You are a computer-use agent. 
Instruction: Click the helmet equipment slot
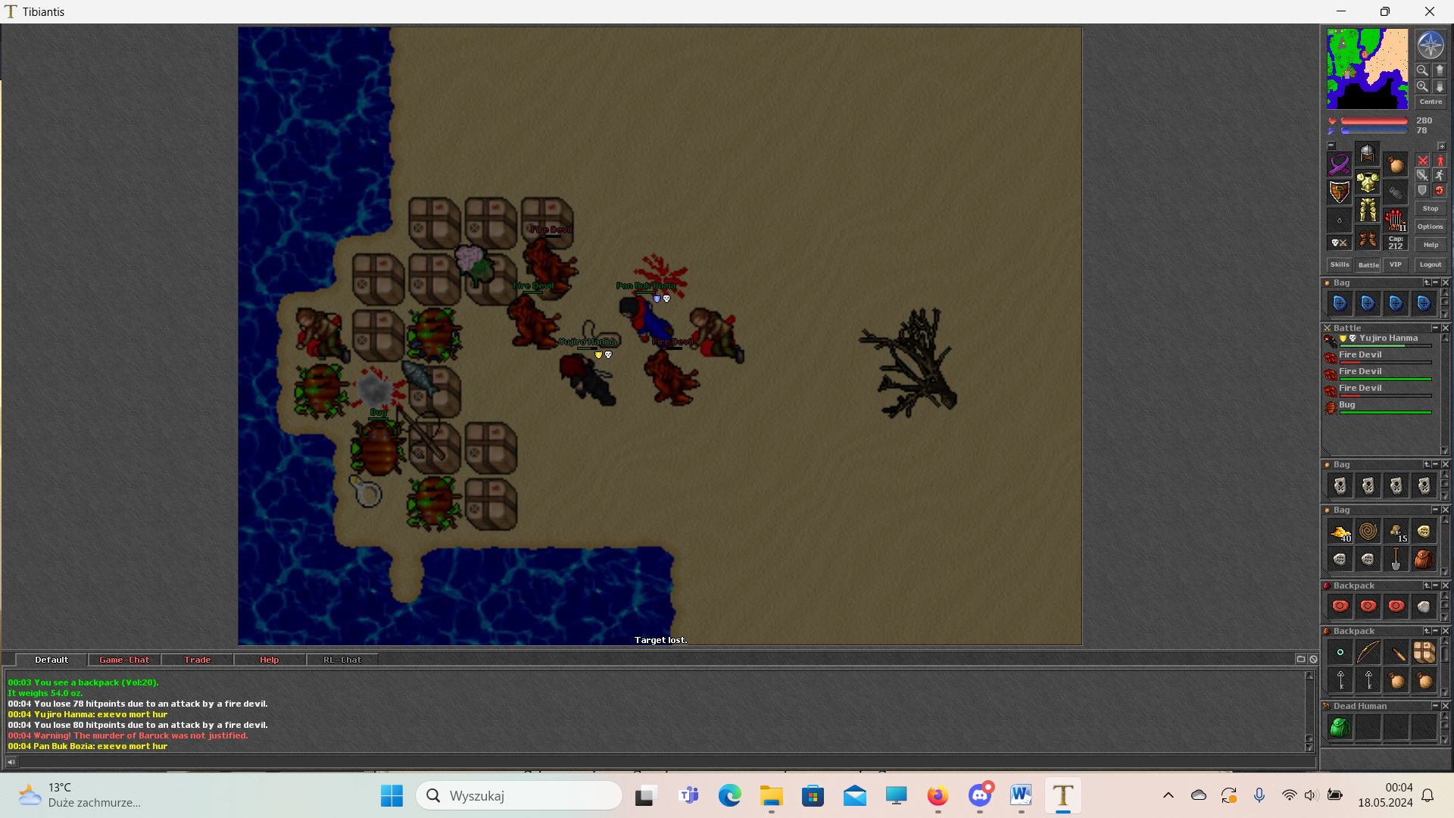point(1367,155)
